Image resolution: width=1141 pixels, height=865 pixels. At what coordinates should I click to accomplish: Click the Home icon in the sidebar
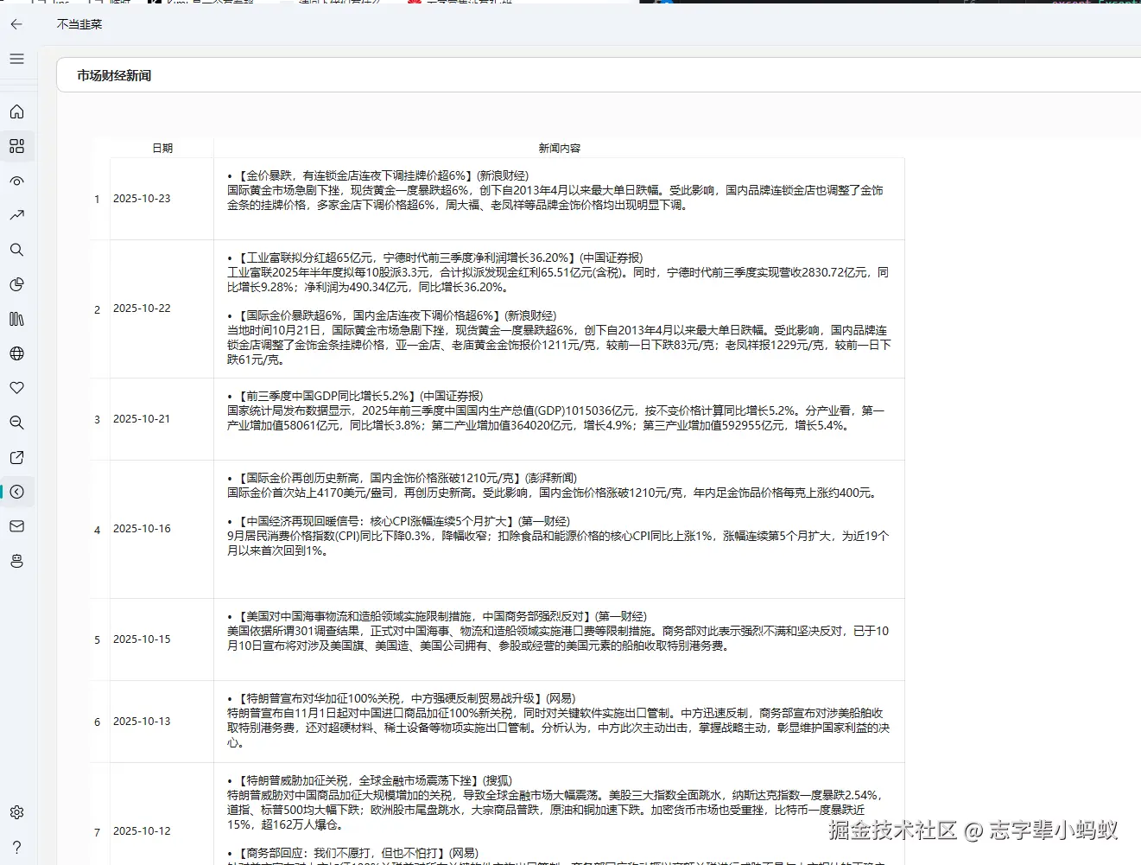[x=17, y=111]
